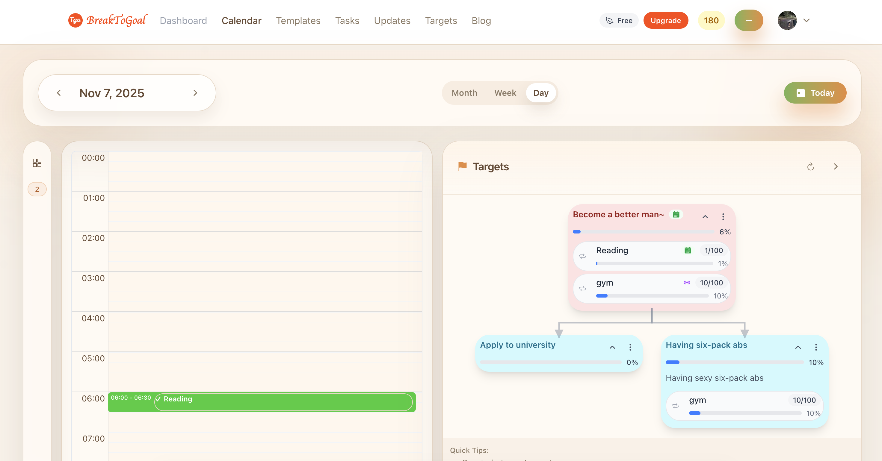Select the Day view
The image size is (882, 461).
(x=541, y=93)
